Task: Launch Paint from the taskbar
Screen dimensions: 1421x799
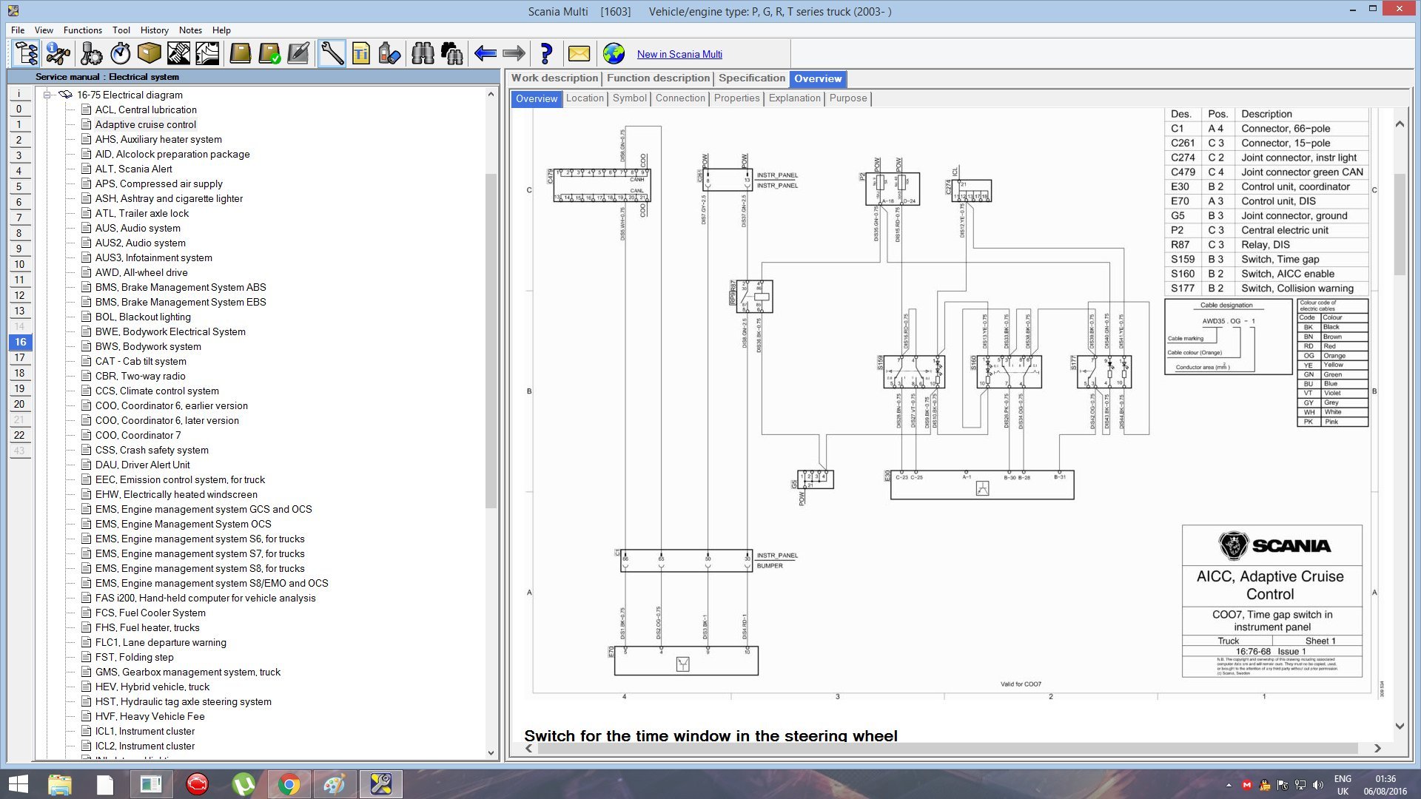Action: [335, 784]
